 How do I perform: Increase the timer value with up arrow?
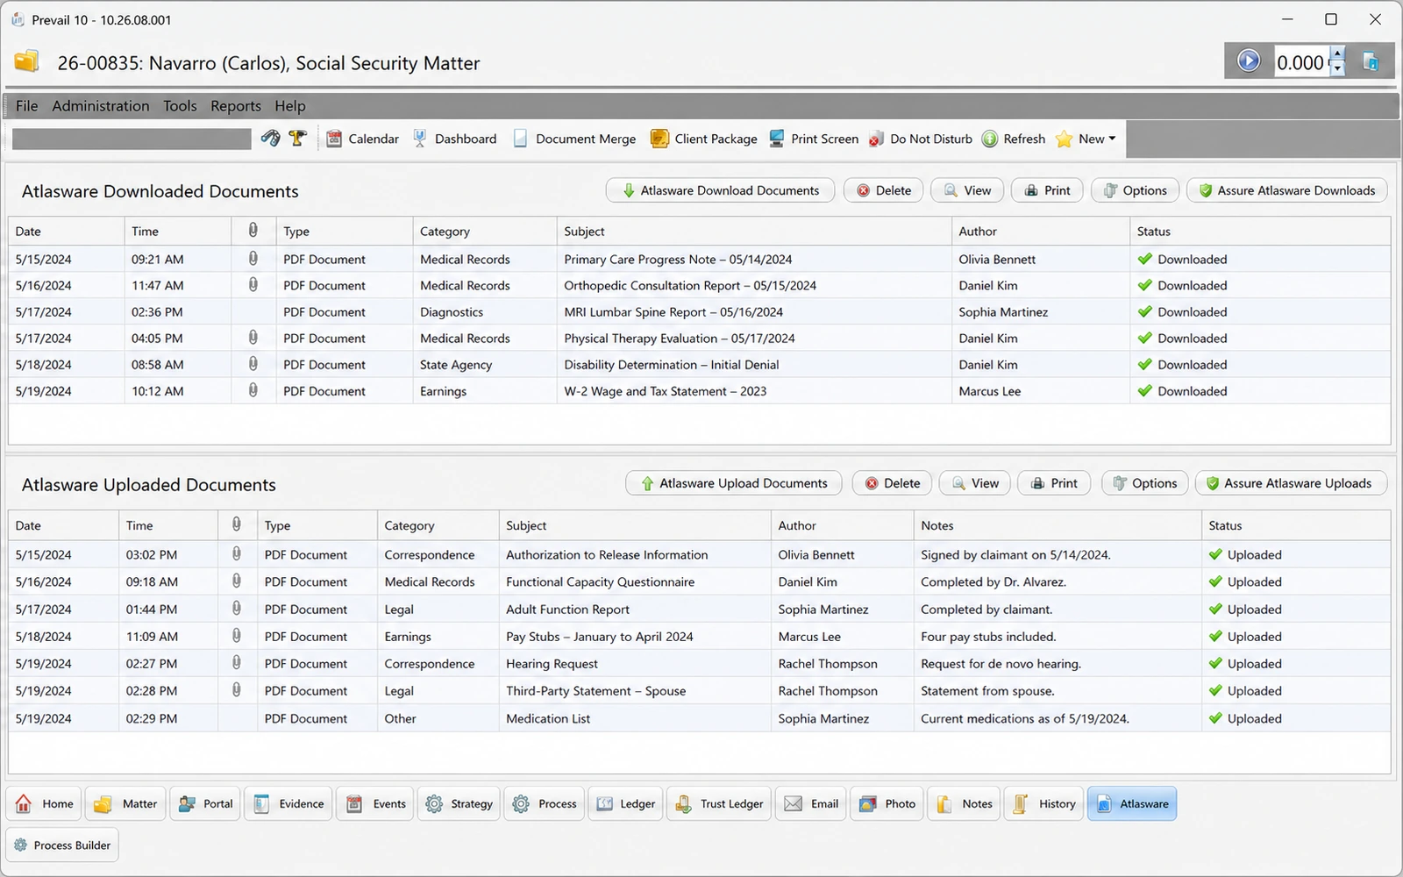click(x=1337, y=55)
